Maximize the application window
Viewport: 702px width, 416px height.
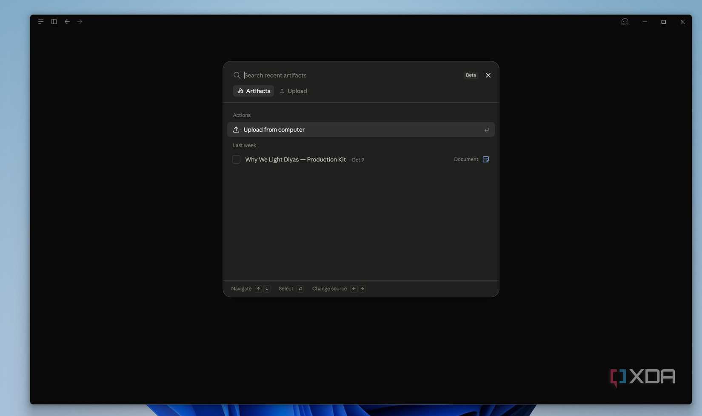[x=663, y=22]
